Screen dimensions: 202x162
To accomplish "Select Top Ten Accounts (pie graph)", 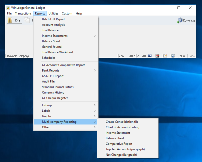I will pyautogui.click(x=125, y=149).
